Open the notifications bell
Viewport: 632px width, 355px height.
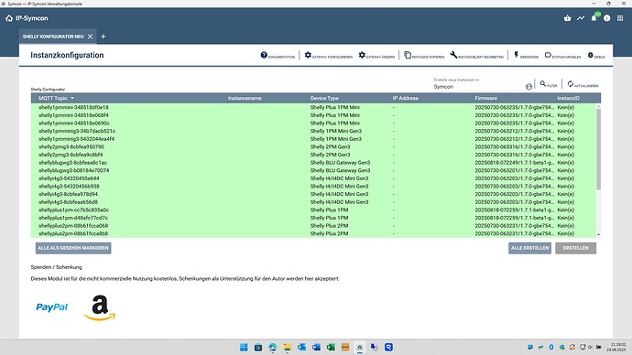point(594,18)
